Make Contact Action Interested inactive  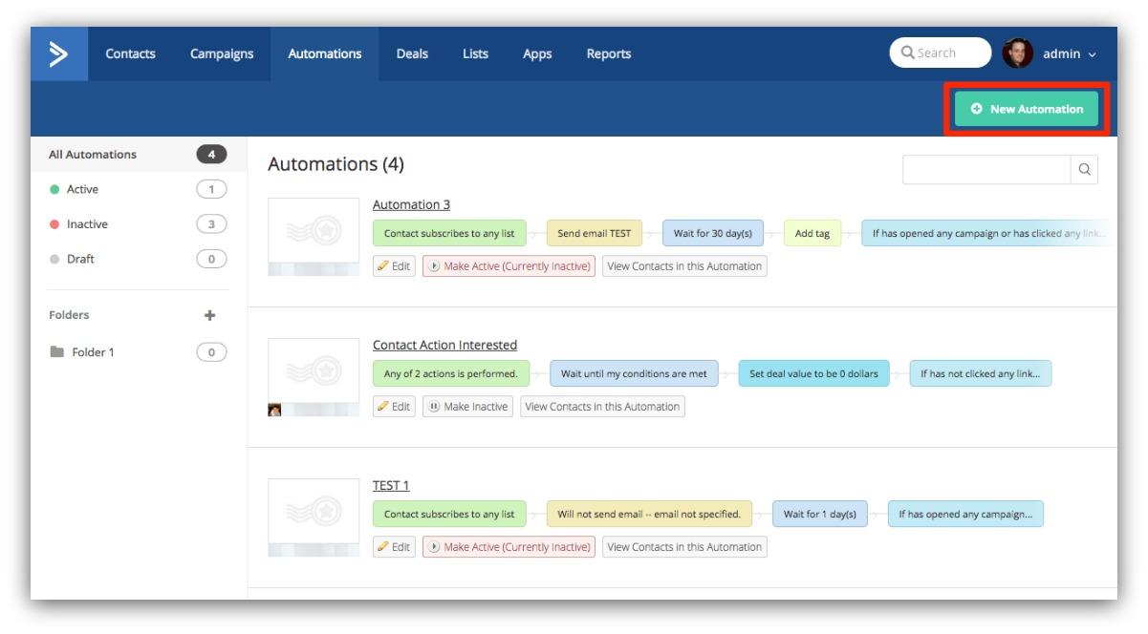tap(468, 407)
